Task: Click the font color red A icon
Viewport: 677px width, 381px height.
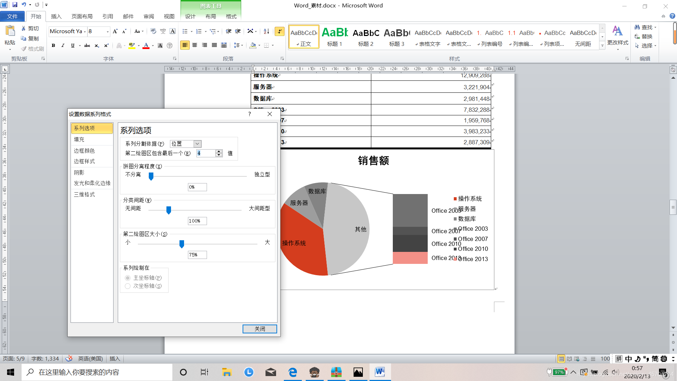Action: click(146, 46)
